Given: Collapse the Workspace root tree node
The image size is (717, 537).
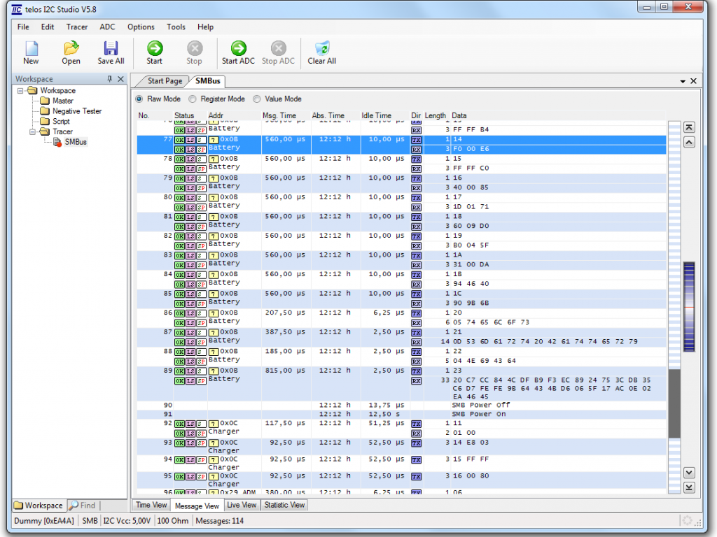Looking at the screenshot, I should pos(21,91).
